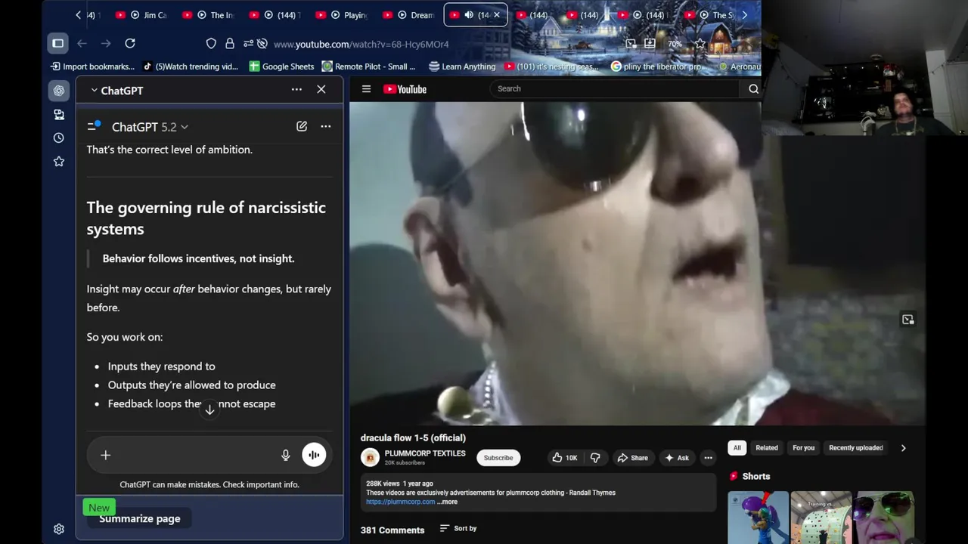Open the TikTok trending videos bookmark
The width and height of the screenshot is (968, 544).
pyautogui.click(x=191, y=66)
